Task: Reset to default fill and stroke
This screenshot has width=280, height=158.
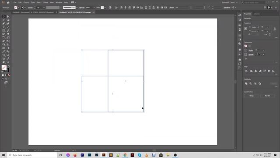Action: pos(2,72)
